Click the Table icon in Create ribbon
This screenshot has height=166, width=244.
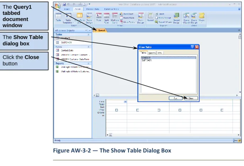pos(59,17)
